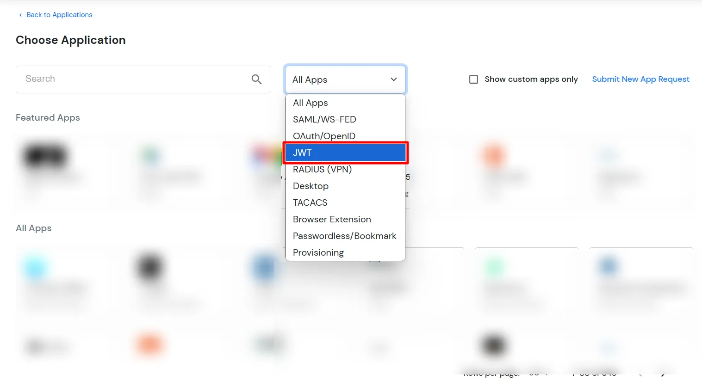Collapse the All Apps filter dropdown
This screenshot has width=702, height=386.
(x=393, y=79)
